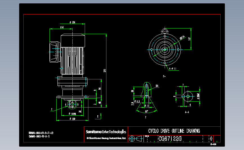Select the 20 depth dimension in detail view
The width and height of the screenshot is (244, 150).
(132, 91)
